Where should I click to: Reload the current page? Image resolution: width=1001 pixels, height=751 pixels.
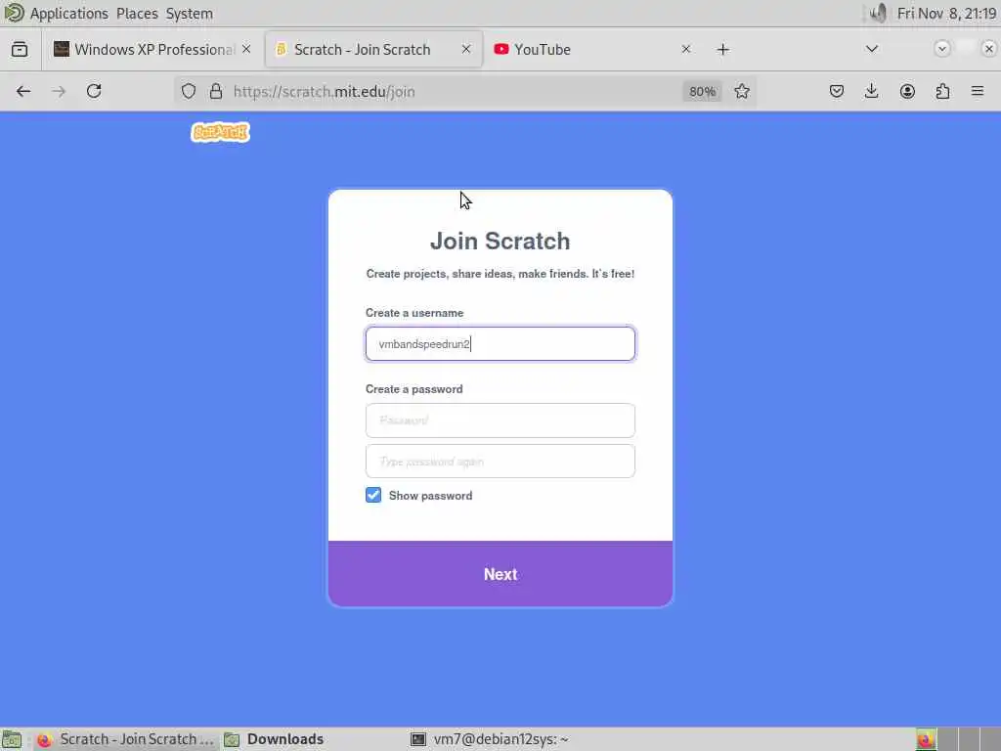[x=94, y=91]
